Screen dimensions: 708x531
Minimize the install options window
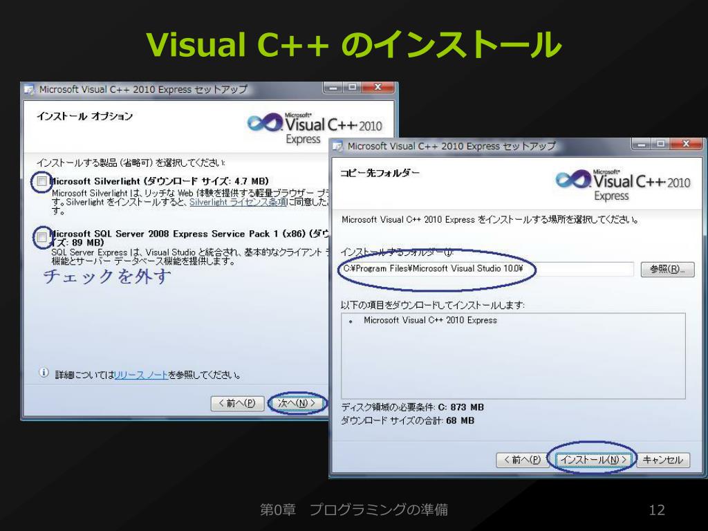[x=333, y=87]
